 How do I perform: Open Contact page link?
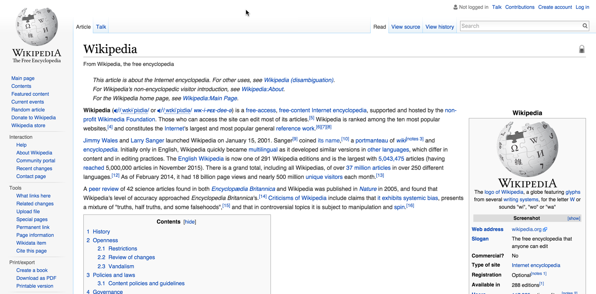31,176
